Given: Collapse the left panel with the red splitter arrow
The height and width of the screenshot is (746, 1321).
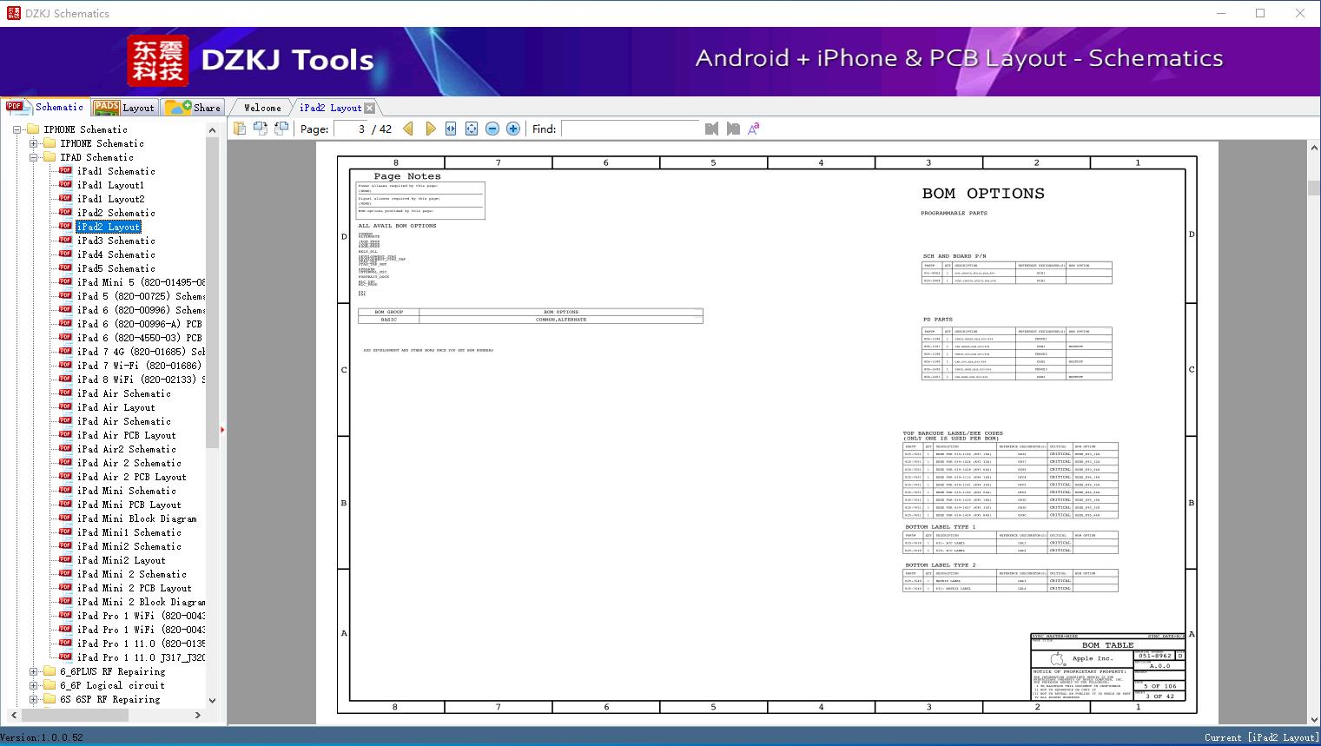Looking at the screenshot, I should [x=222, y=429].
